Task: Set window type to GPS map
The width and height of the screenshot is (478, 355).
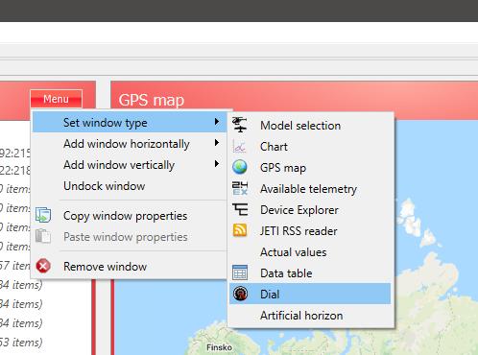Action: point(310,167)
